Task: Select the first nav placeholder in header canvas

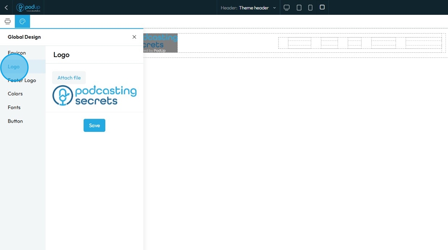Action: click(300, 43)
